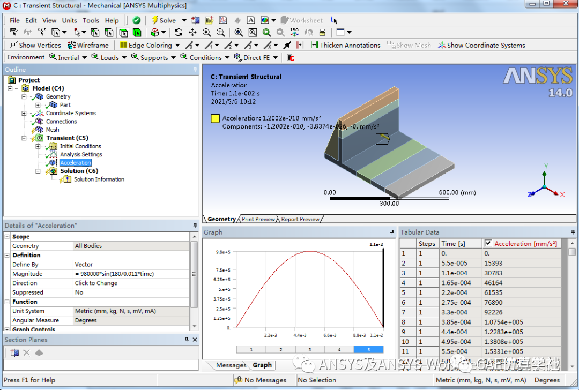This screenshot has height=390, width=579.
Task: Click the green checkmark icon in the toolbar
Action: pos(137,20)
